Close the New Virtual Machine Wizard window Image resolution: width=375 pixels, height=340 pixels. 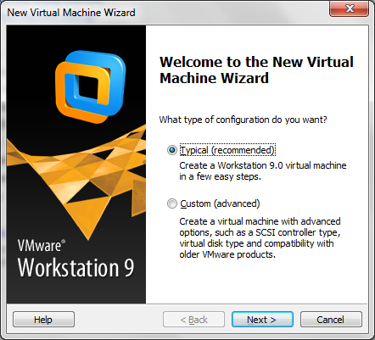pos(350,8)
